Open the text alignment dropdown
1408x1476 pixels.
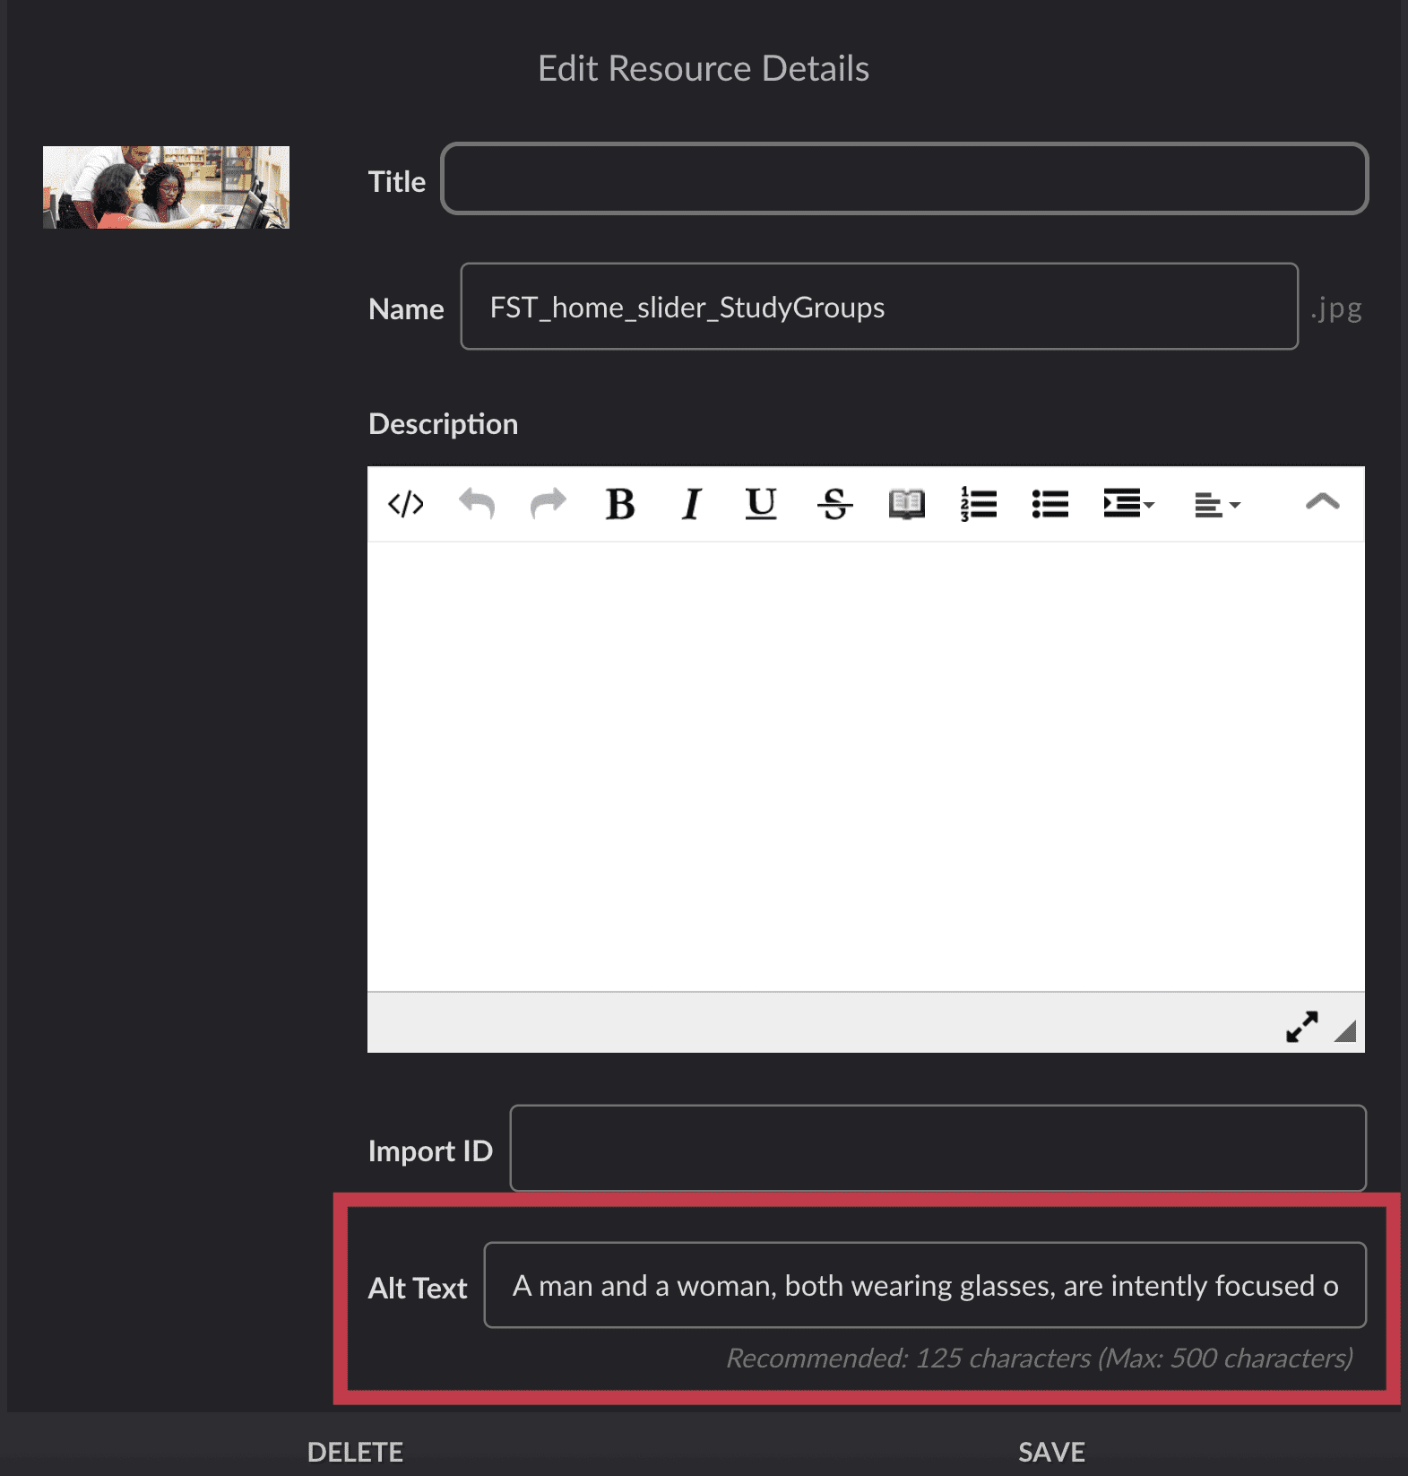[1217, 506]
